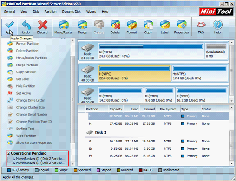Select the Copy partition tool

(x=148, y=27)
